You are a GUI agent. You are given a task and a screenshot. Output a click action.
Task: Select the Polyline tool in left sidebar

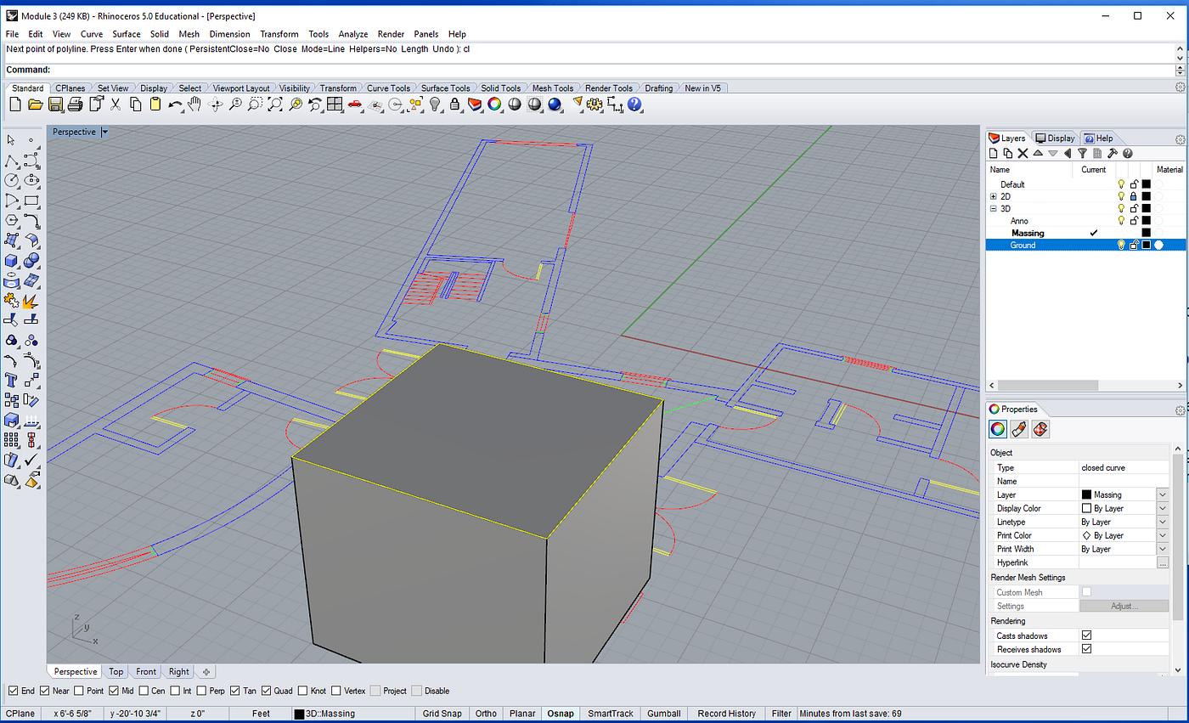(12, 161)
